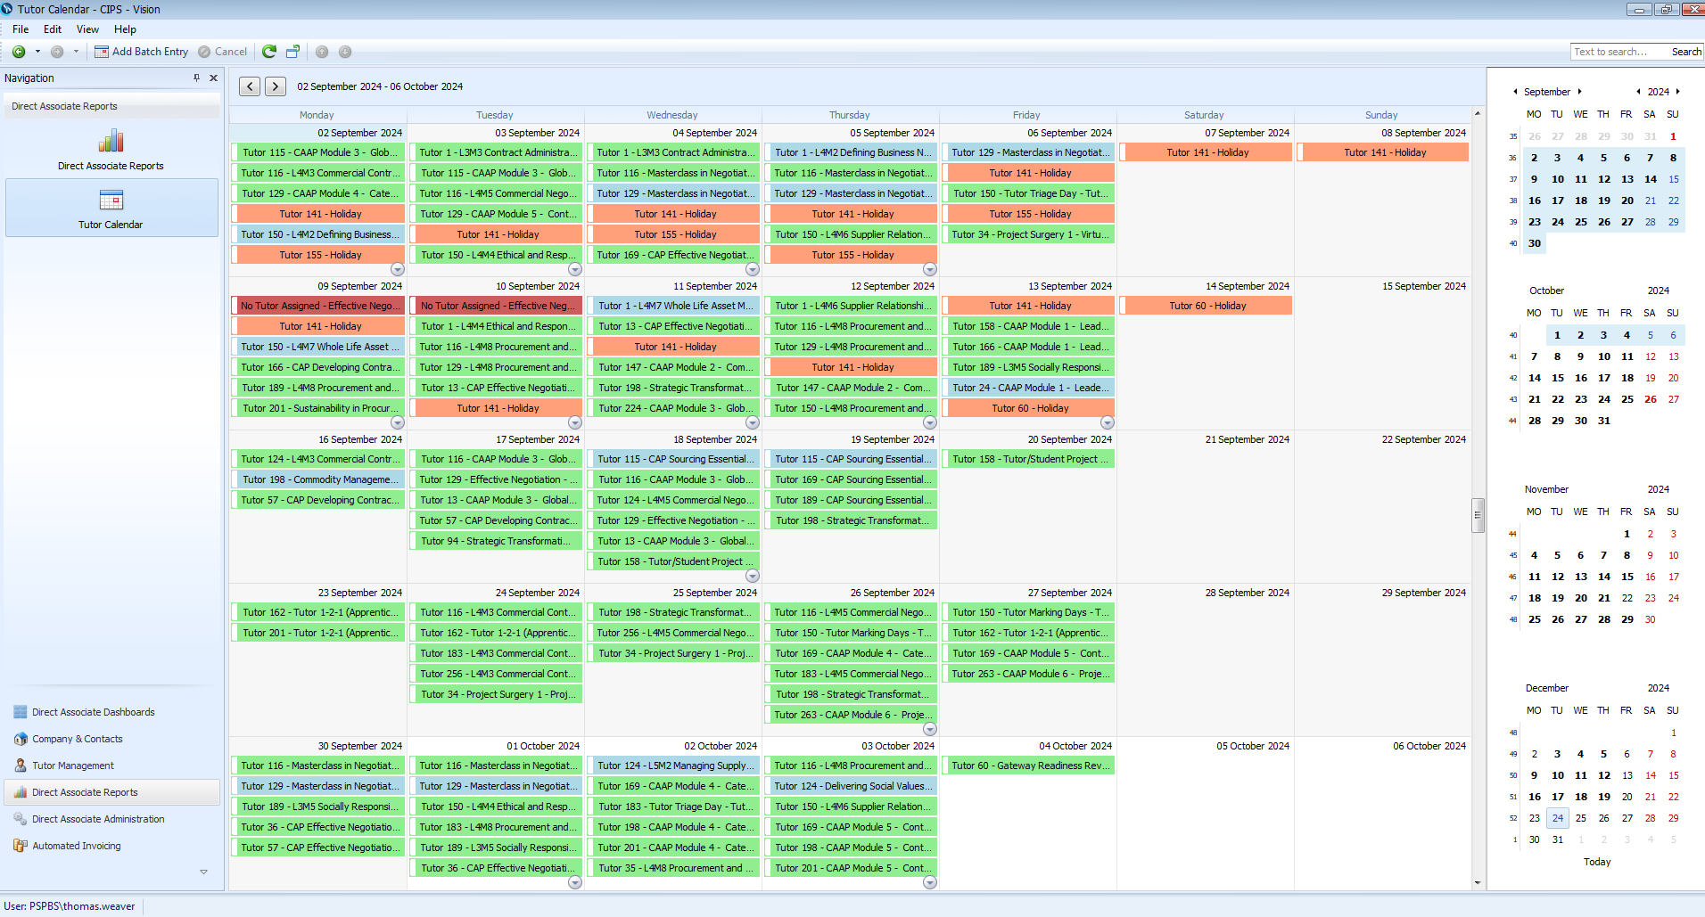Screen dimensions: 1705x917
Task: Open Tutor Management section
Action: tap(72, 766)
